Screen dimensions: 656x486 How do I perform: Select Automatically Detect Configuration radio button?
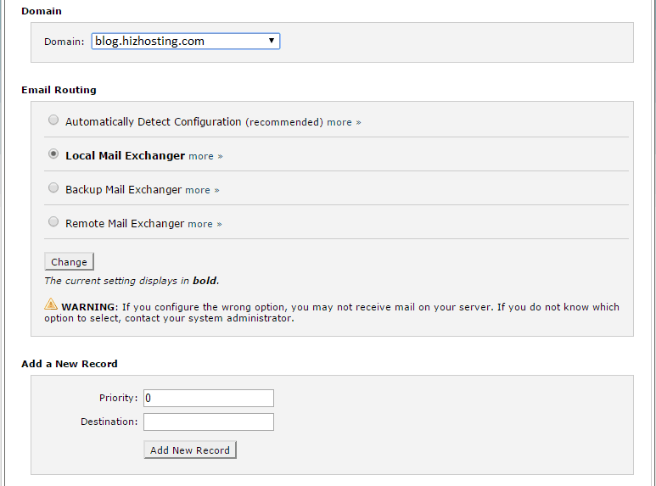pos(53,120)
